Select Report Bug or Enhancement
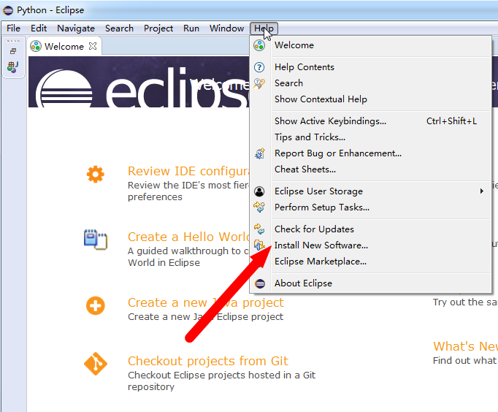 click(x=371, y=153)
